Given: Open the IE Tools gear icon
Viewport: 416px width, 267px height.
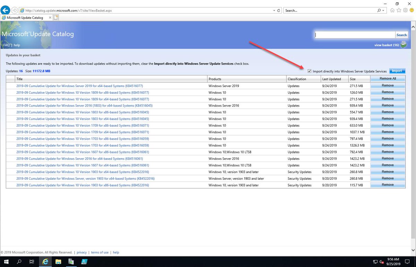Looking at the screenshot, I should tap(405, 10).
